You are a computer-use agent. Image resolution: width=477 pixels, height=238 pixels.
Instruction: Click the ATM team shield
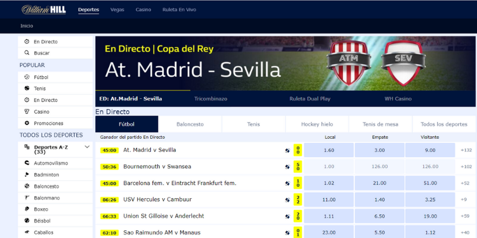pos(349,63)
